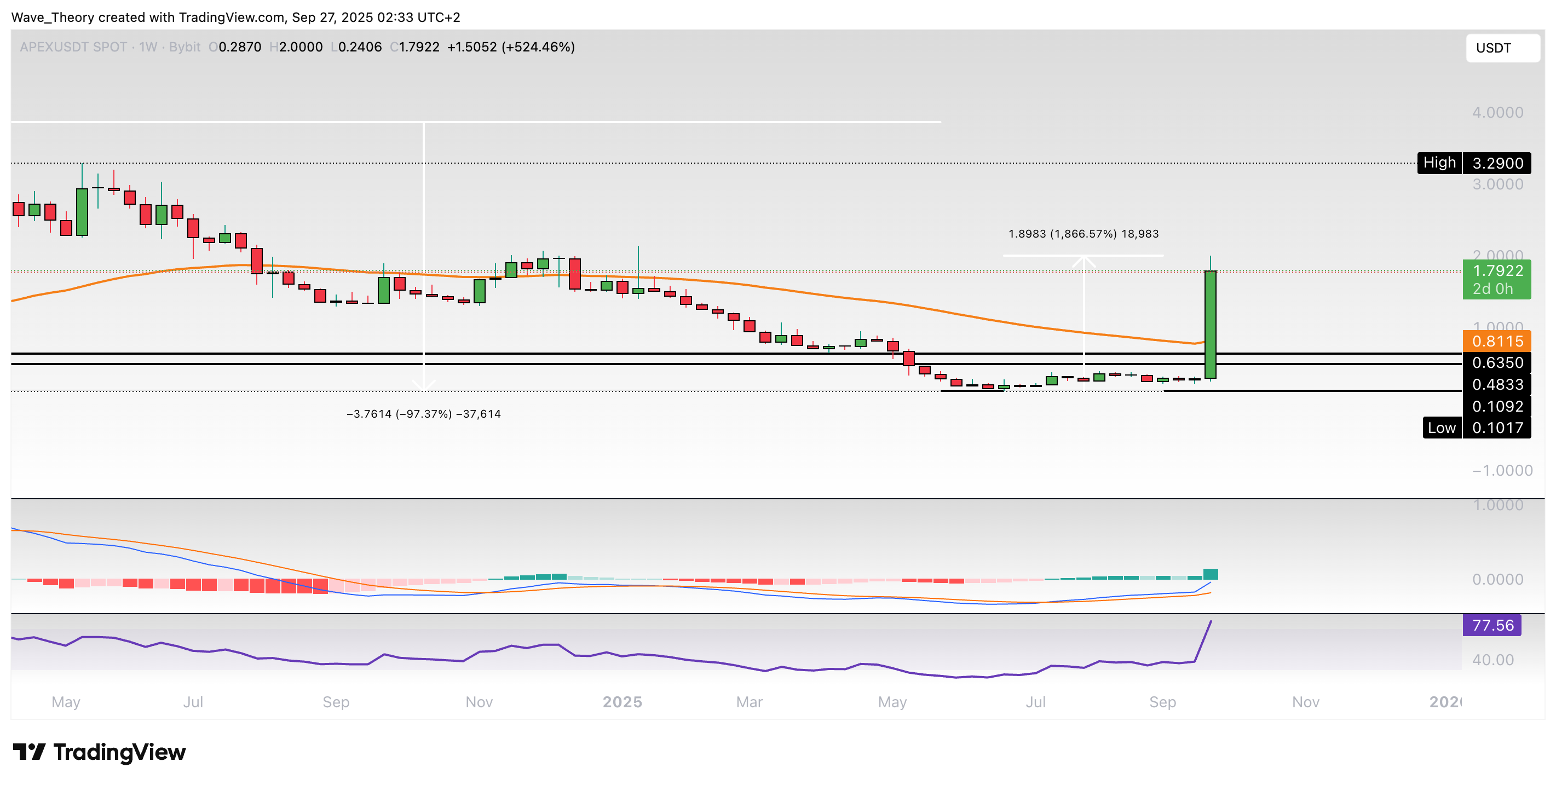Select the orange 0.8115 moving average label
1556x785 pixels.
click(1496, 341)
